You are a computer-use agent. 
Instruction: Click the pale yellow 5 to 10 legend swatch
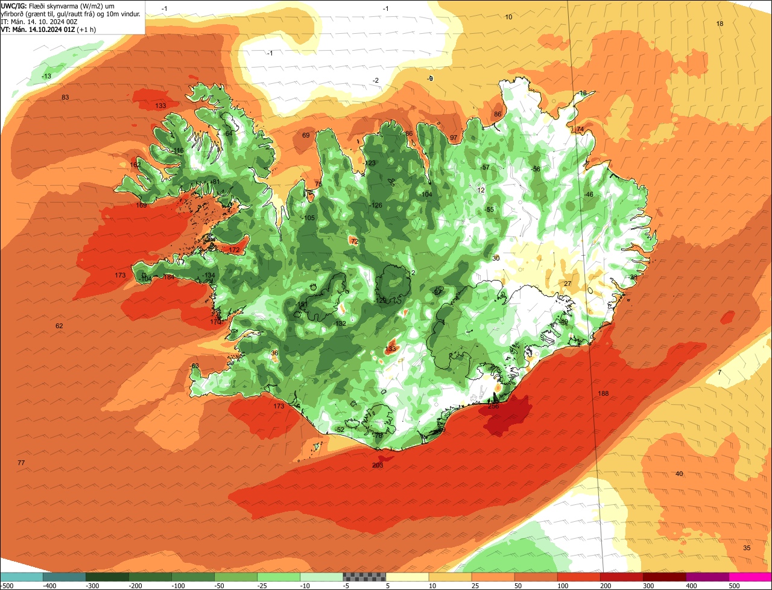pos(407,577)
